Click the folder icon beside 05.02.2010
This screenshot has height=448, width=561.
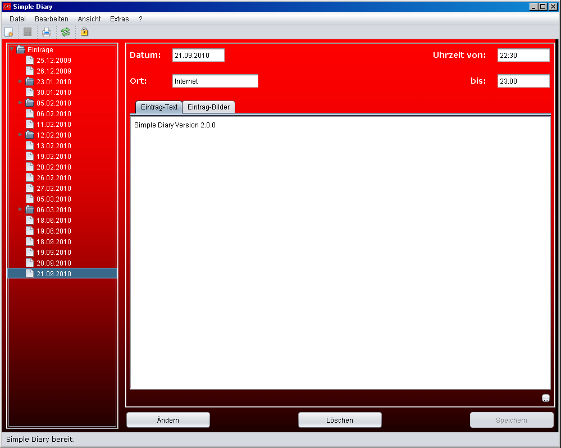click(30, 103)
